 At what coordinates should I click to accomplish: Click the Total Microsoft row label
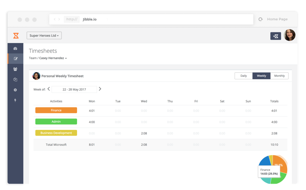click(x=56, y=144)
